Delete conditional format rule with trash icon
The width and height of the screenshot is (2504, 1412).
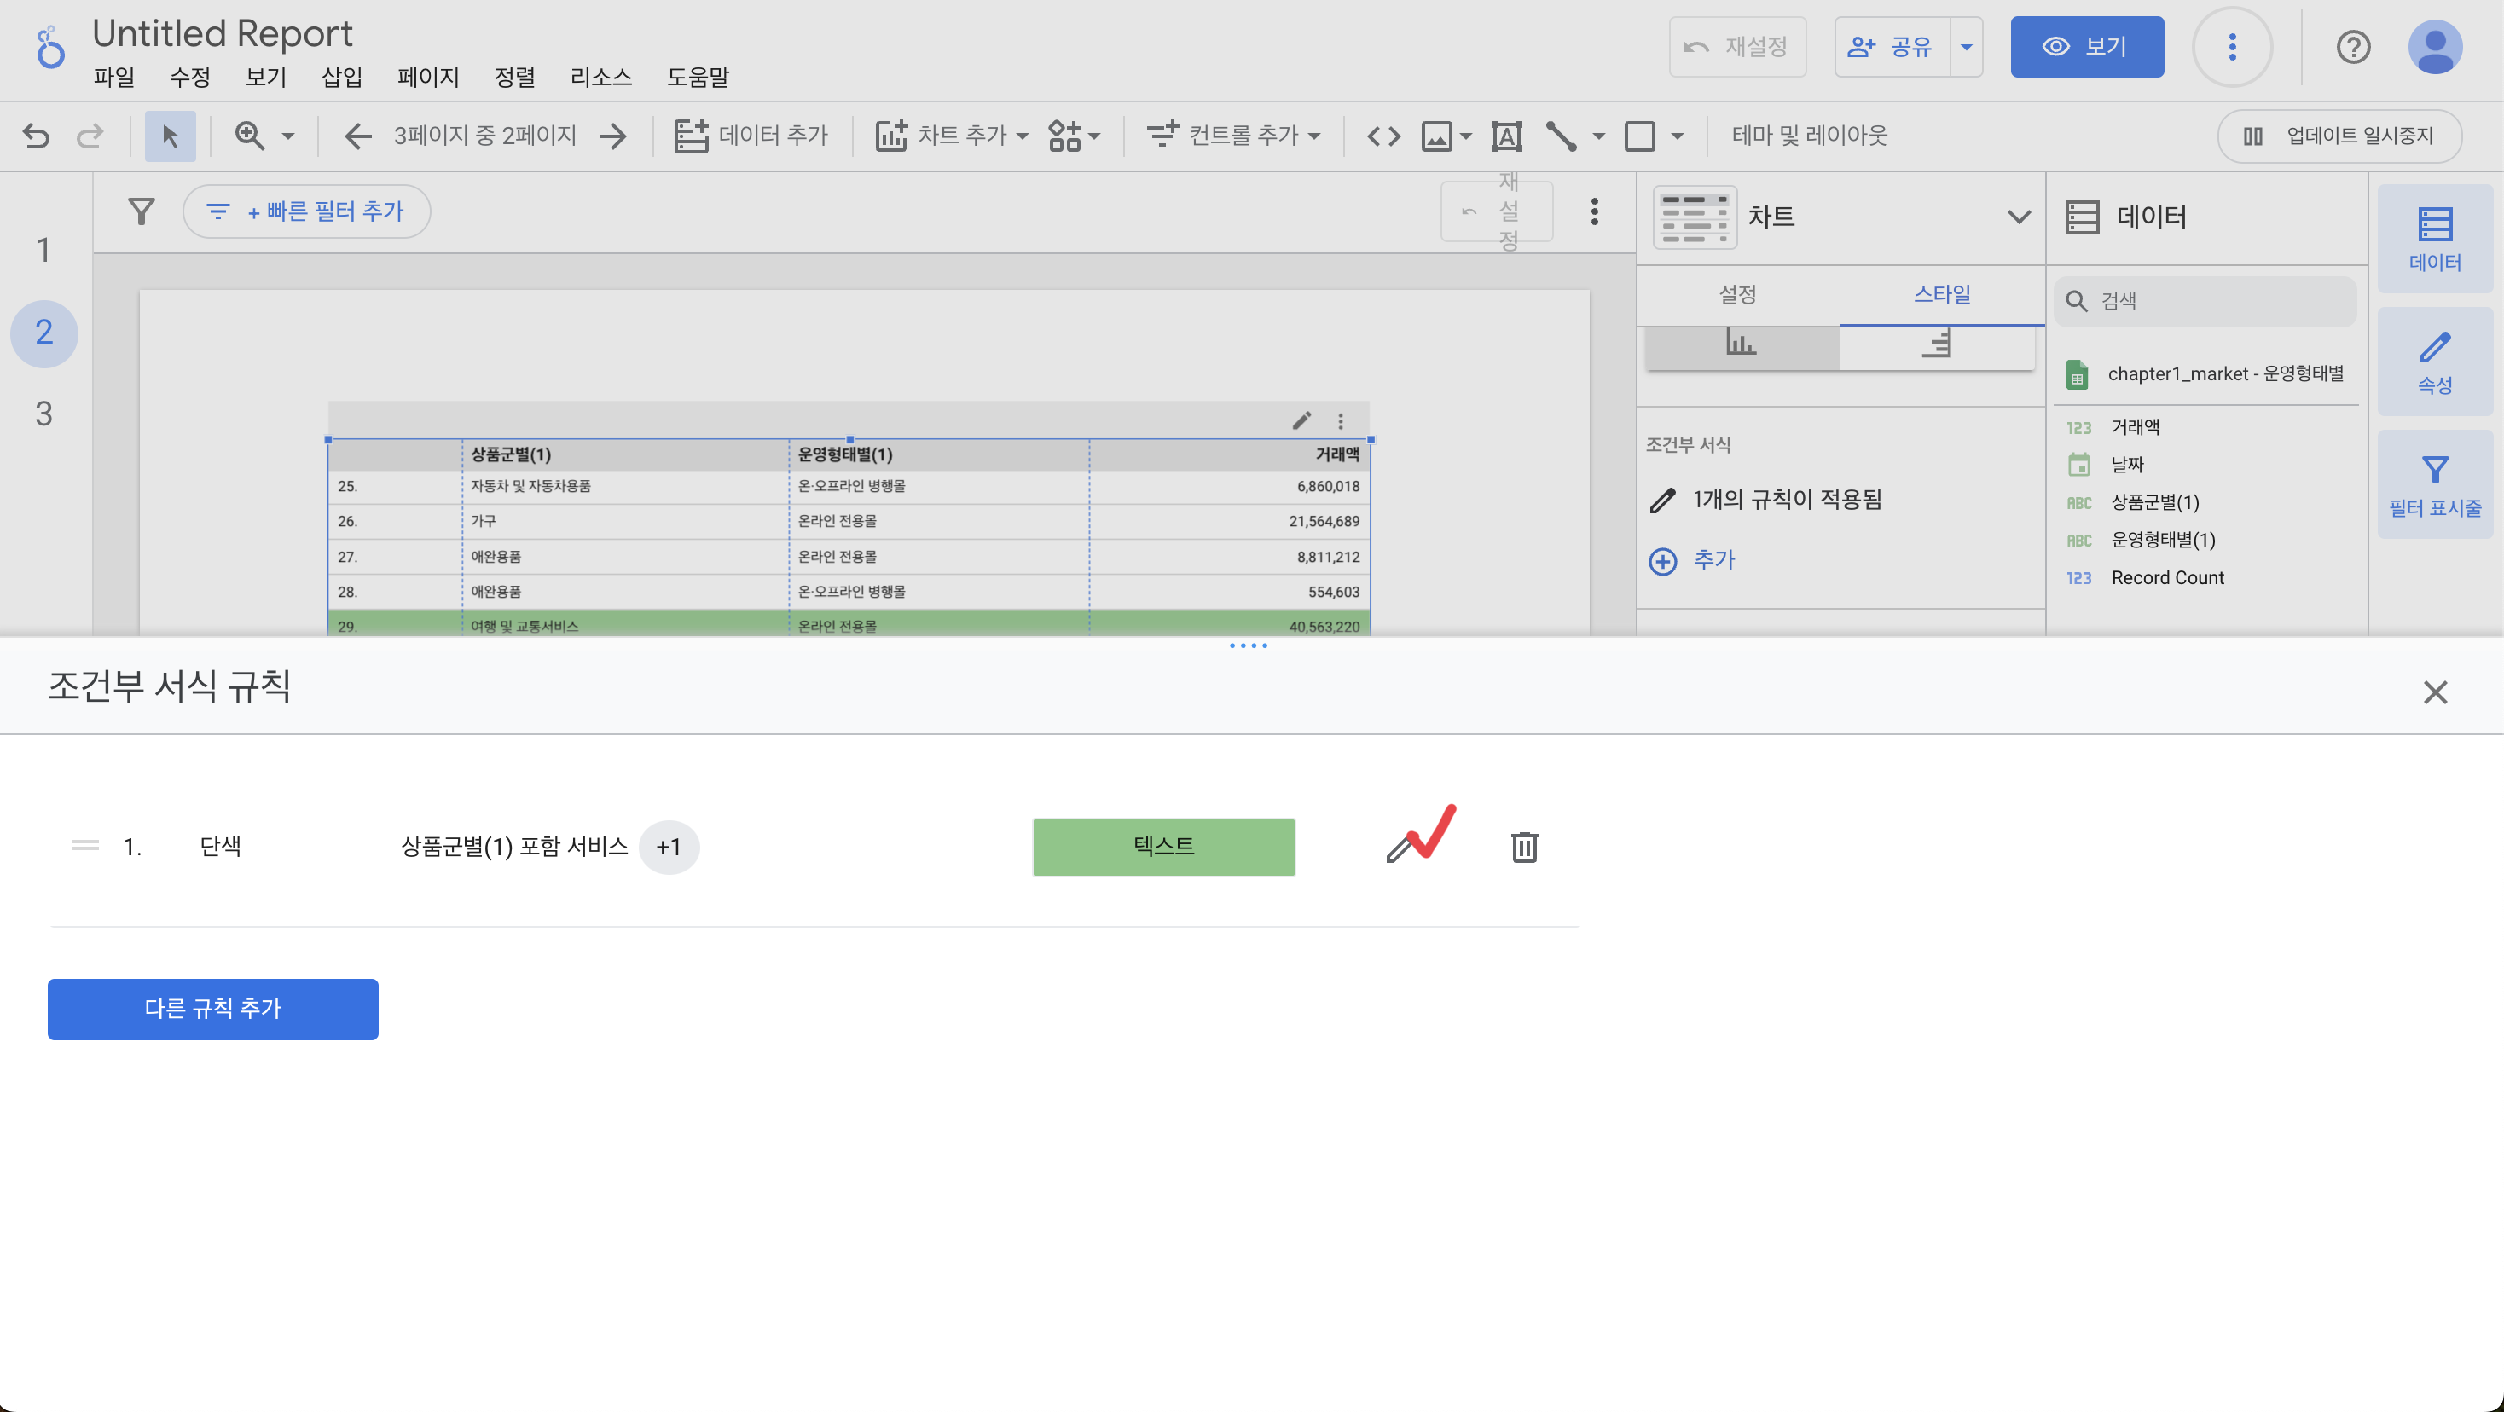point(1523,847)
